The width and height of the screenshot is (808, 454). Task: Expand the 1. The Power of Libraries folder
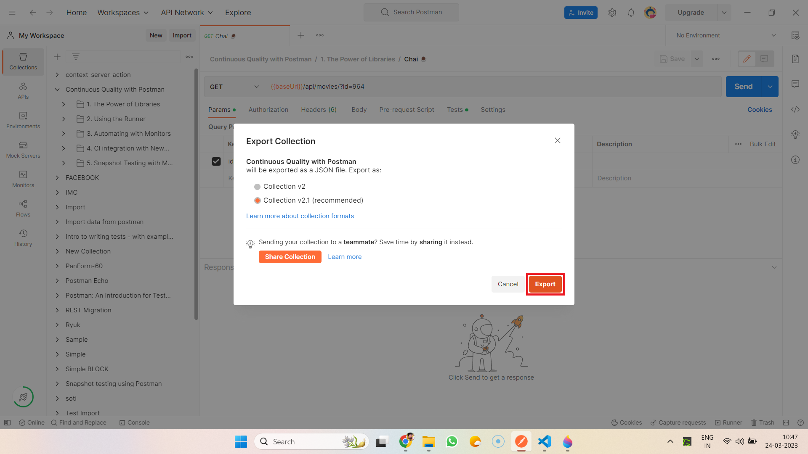click(64, 104)
